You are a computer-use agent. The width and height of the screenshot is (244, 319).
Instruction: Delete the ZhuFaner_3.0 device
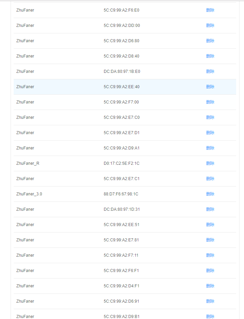[210, 194]
